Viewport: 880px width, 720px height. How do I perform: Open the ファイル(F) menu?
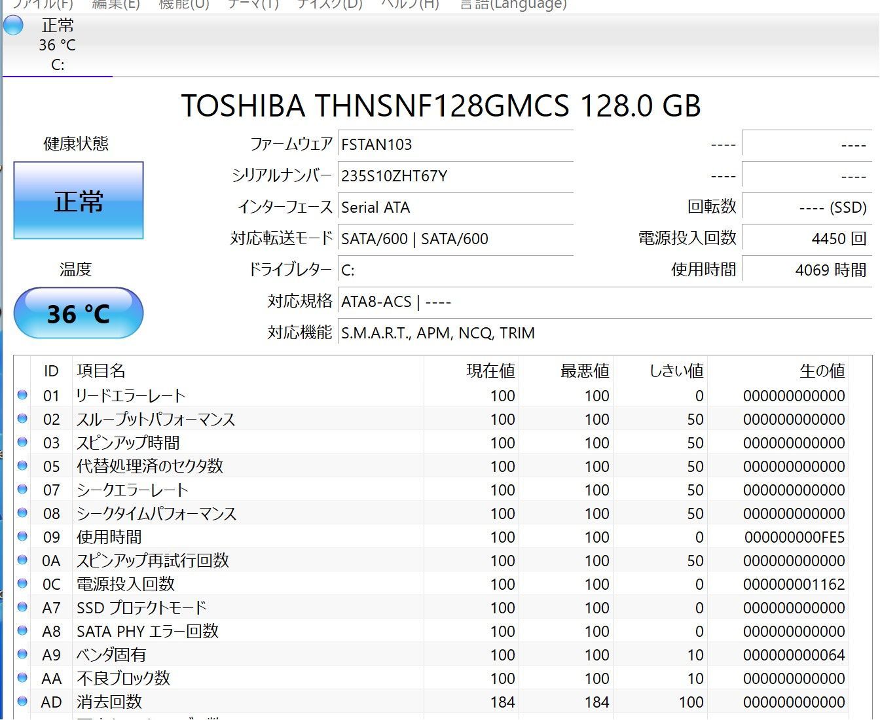point(43,5)
